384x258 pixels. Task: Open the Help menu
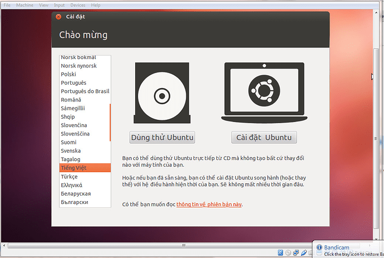pos(96,5)
